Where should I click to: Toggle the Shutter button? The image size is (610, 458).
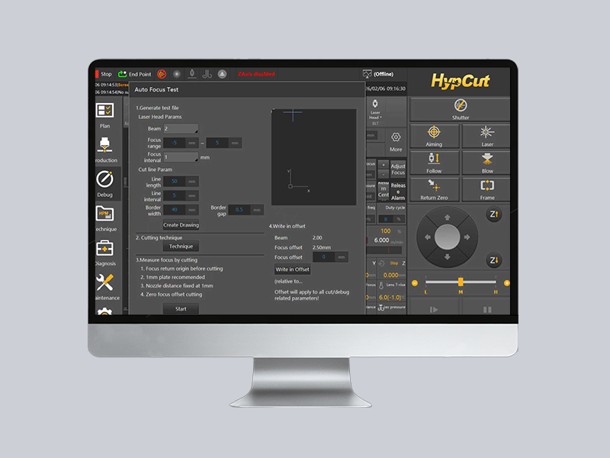click(460, 109)
